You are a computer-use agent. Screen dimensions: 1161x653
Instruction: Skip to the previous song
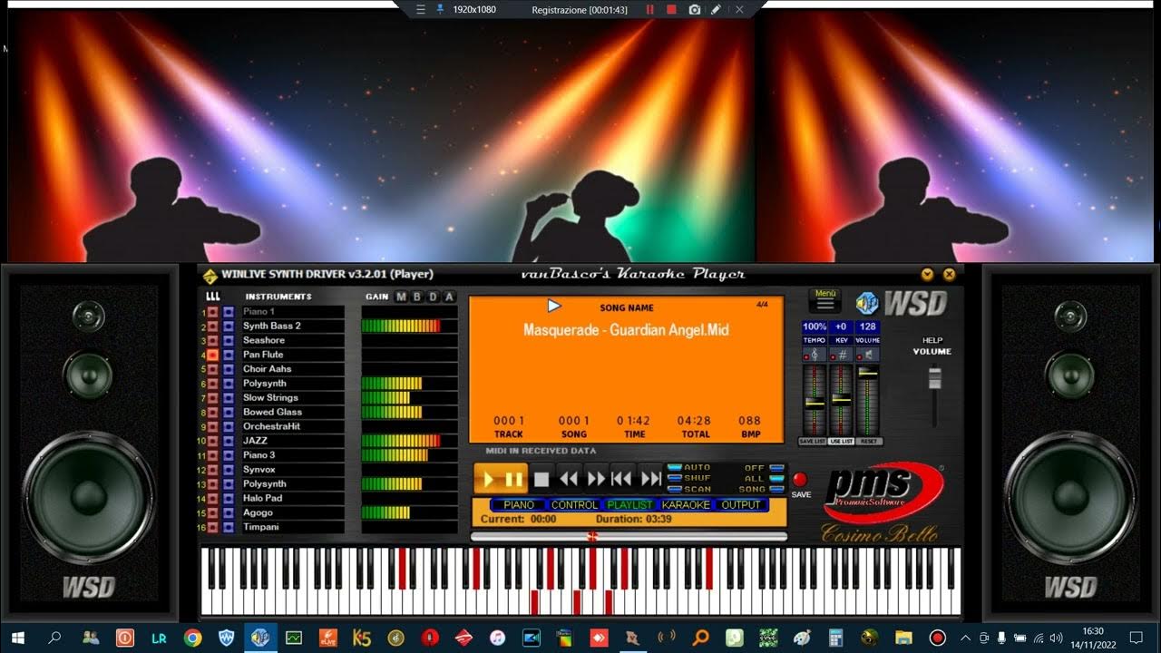(622, 479)
